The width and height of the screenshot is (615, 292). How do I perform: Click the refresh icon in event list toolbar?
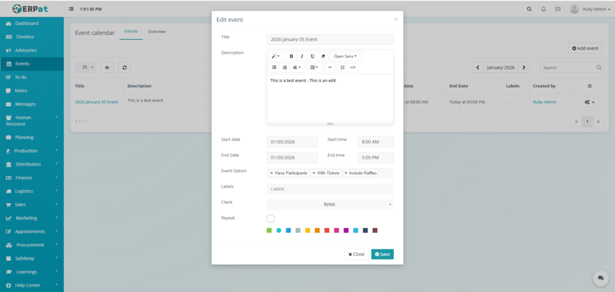coord(124,67)
